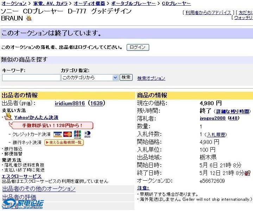
Task: Click the icon next to the BRAUN title
Action: coord(29,18)
